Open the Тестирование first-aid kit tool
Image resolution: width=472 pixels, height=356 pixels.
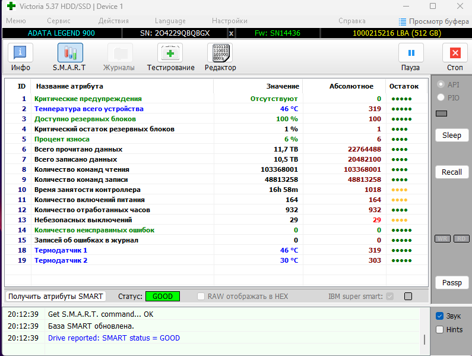(170, 53)
